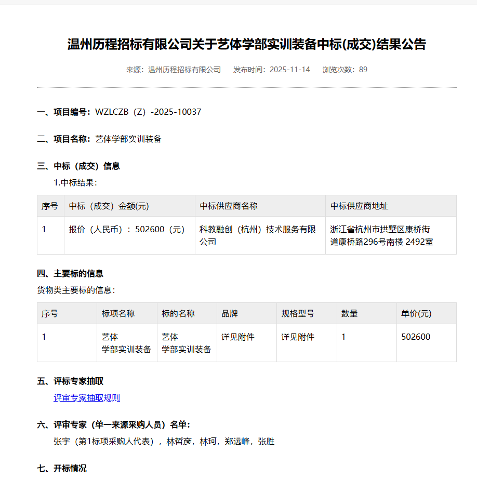Click 艺体学部实训装备 cell under 标项名称
Image resolution: width=477 pixels, height=479 pixels.
[x=126, y=343]
